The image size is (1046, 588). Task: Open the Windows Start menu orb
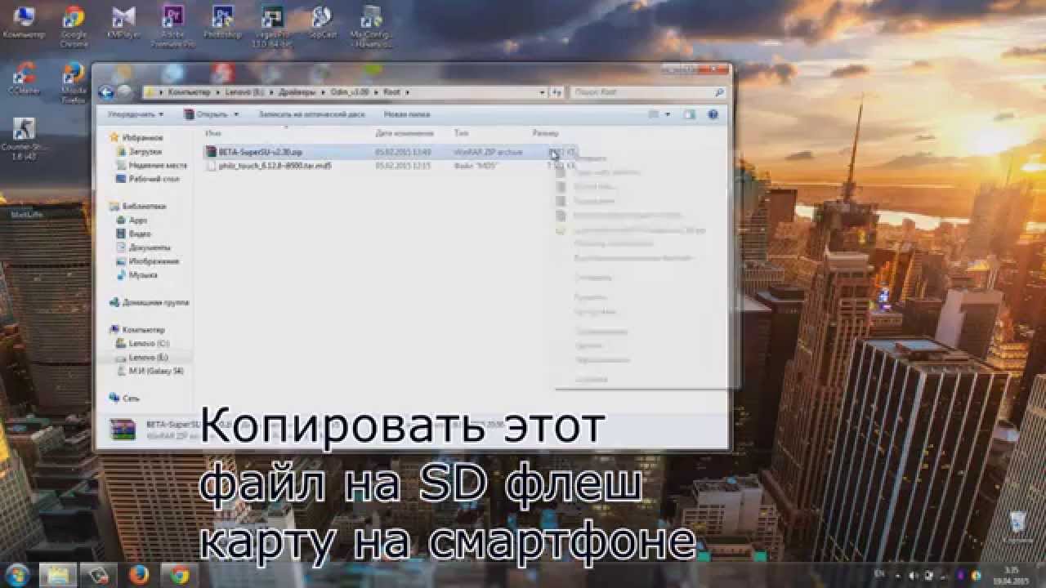16,575
